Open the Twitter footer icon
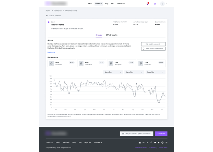The width and height of the screenshot is (213, 152). click(159, 143)
